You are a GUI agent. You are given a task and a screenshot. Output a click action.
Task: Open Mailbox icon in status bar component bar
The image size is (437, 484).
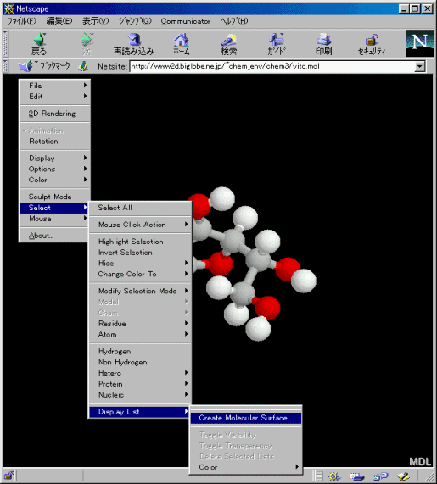(x=356, y=476)
